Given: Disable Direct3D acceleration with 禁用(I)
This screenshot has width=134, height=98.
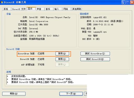Looking at the screenshot, I should pos(62,59).
